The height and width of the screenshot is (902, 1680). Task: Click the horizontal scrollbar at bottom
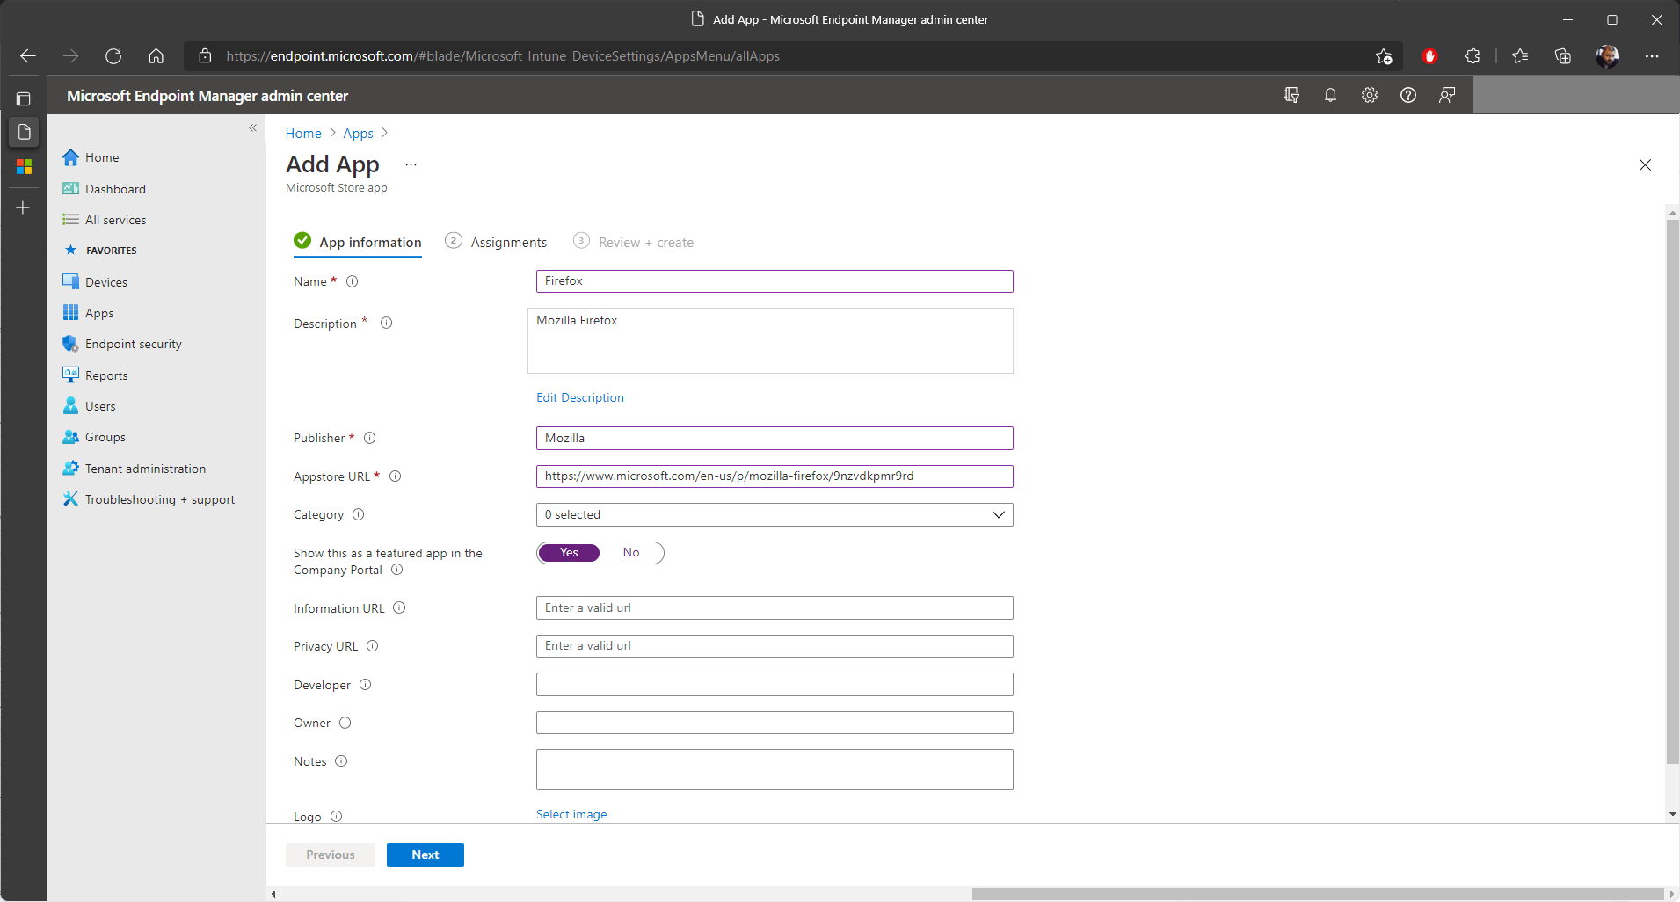point(1318,894)
